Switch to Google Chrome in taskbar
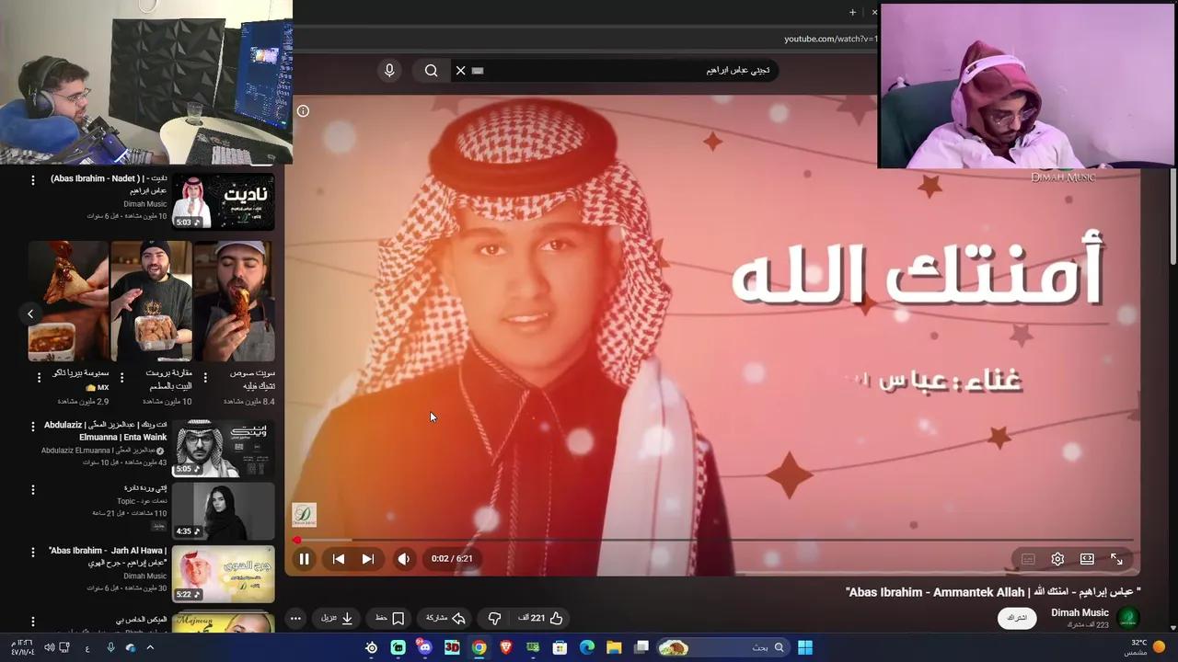This screenshot has height=662, width=1178. (479, 647)
